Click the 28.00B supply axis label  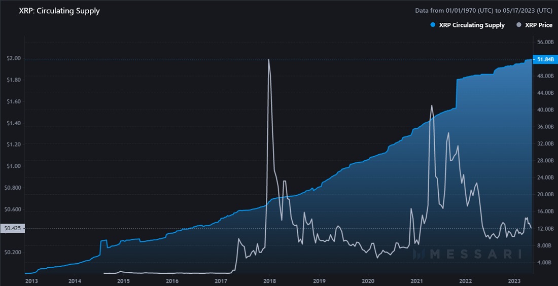tap(545, 161)
